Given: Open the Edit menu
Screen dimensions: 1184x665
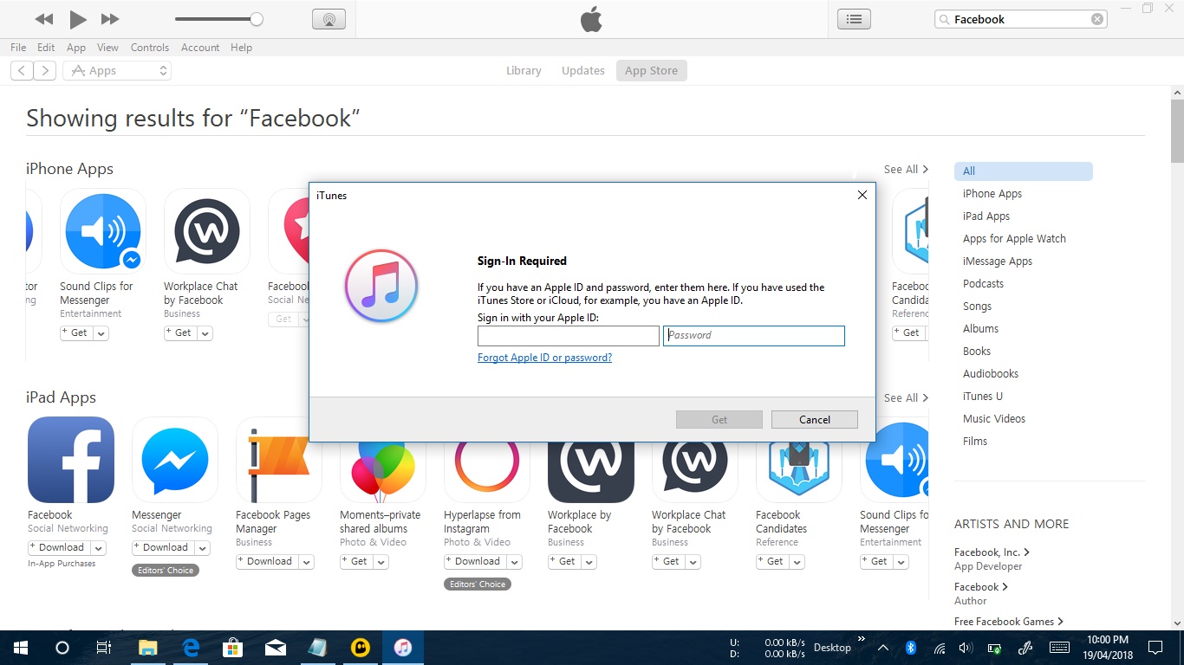Looking at the screenshot, I should click(46, 48).
